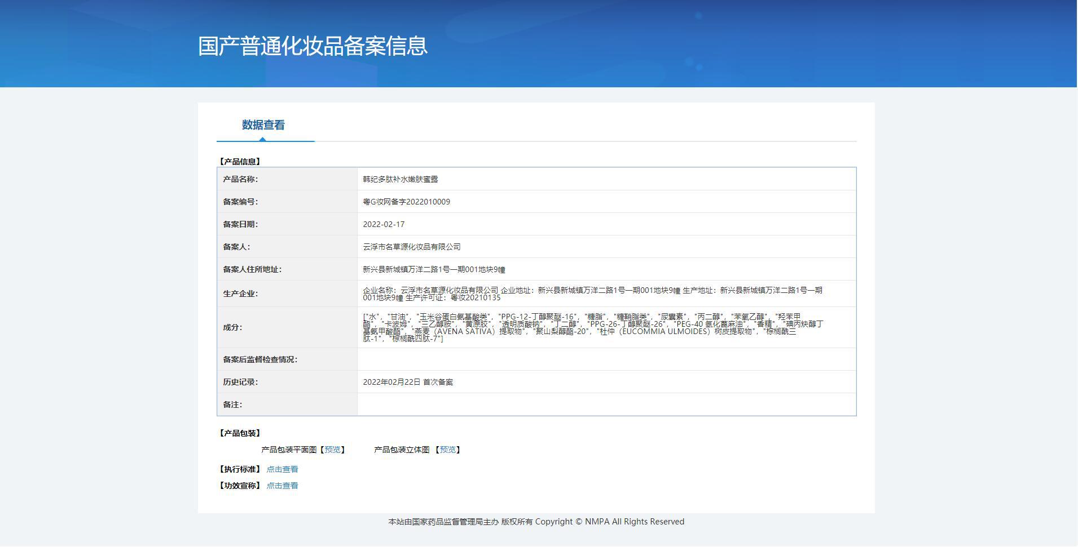Image resolution: width=1078 pixels, height=547 pixels.
Task: Click the NMPA copyright footer text
Action: tap(536, 522)
